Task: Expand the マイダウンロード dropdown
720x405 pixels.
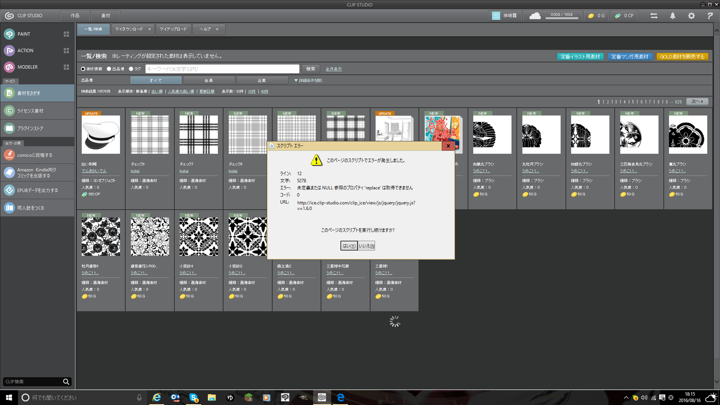Action: (133, 29)
